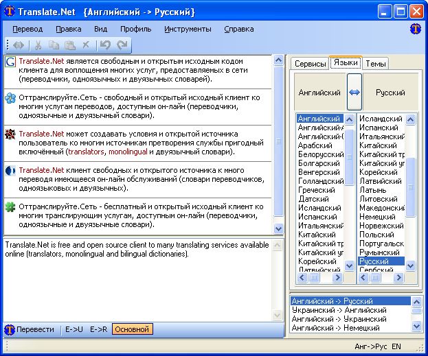Click the blue flower translator icon
Viewport: 428px width, 356px height.
tap(10, 98)
